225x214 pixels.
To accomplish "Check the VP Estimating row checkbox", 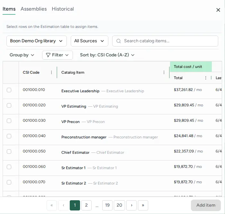I will coord(9,105).
